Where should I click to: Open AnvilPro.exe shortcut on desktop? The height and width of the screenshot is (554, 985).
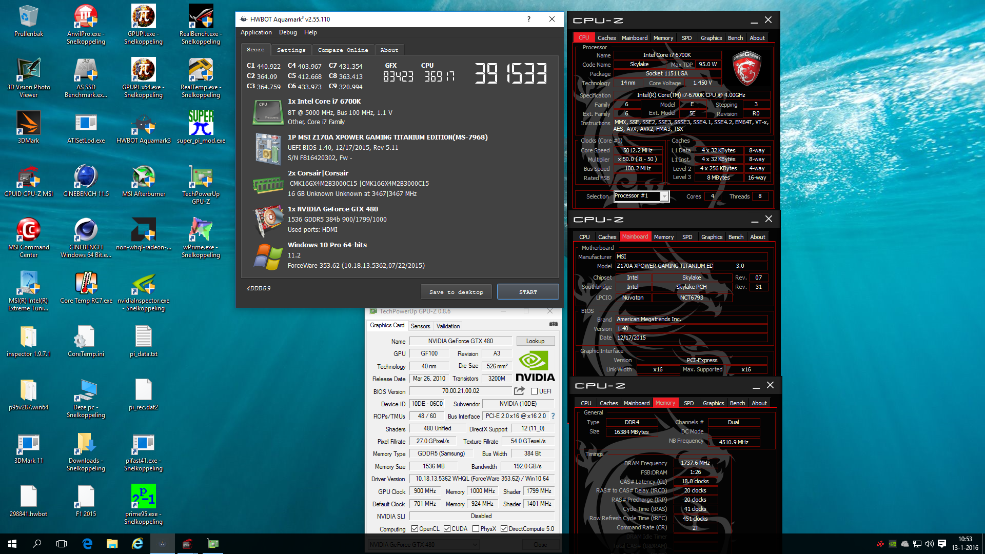tap(86, 25)
